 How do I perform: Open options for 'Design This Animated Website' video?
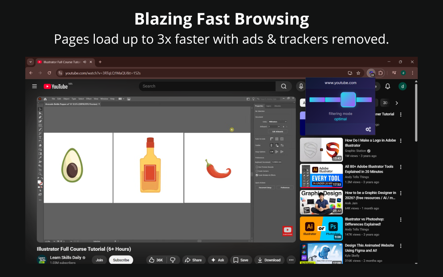pyautogui.click(x=401, y=246)
